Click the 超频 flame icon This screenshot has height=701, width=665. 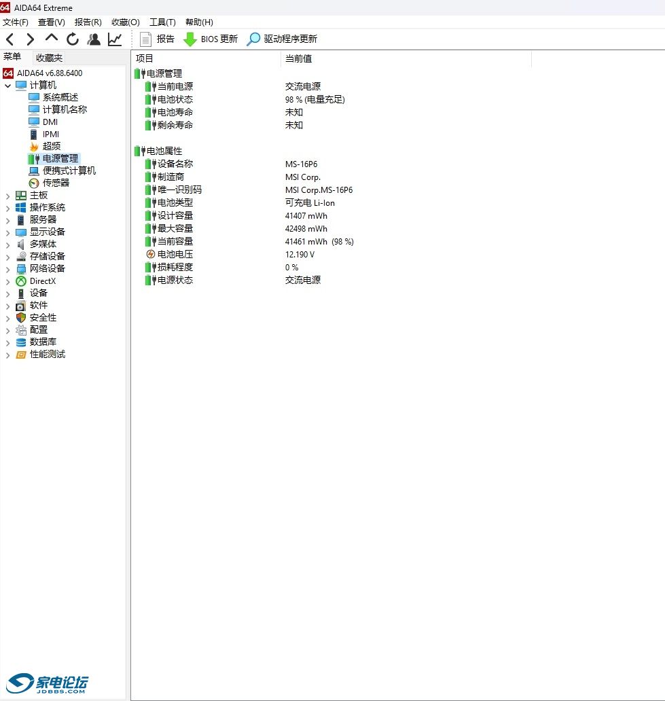[x=34, y=146]
